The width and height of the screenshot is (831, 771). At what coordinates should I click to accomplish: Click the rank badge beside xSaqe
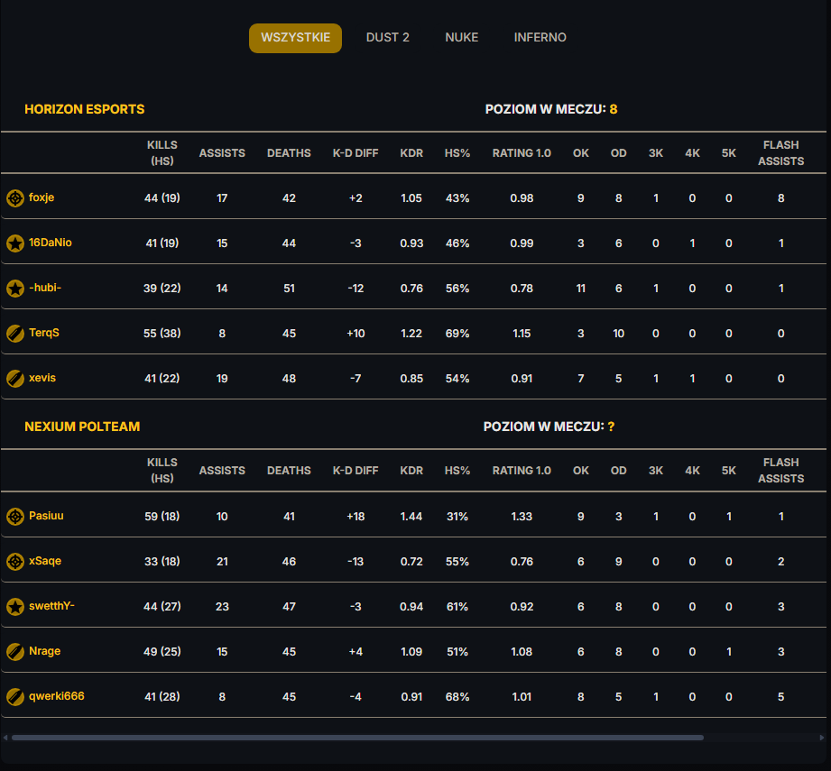click(x=14, y=561)
